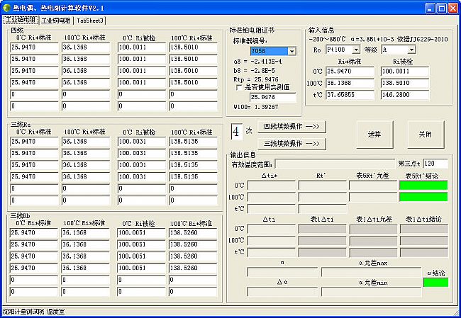Click the 0℃ 表5Rt'结论 green indicator
This screenshot has width=461, height=318.
coord(423,186)
